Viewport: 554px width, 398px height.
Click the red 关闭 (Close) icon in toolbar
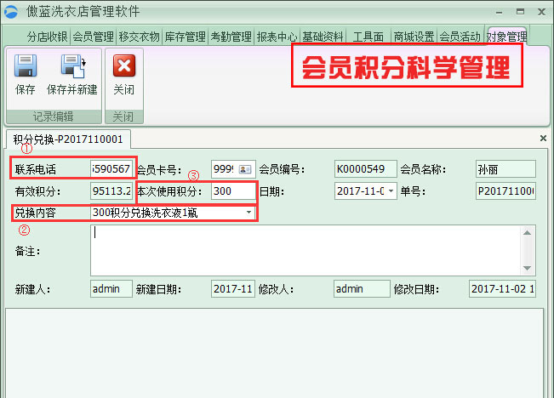tap(123, 67)
